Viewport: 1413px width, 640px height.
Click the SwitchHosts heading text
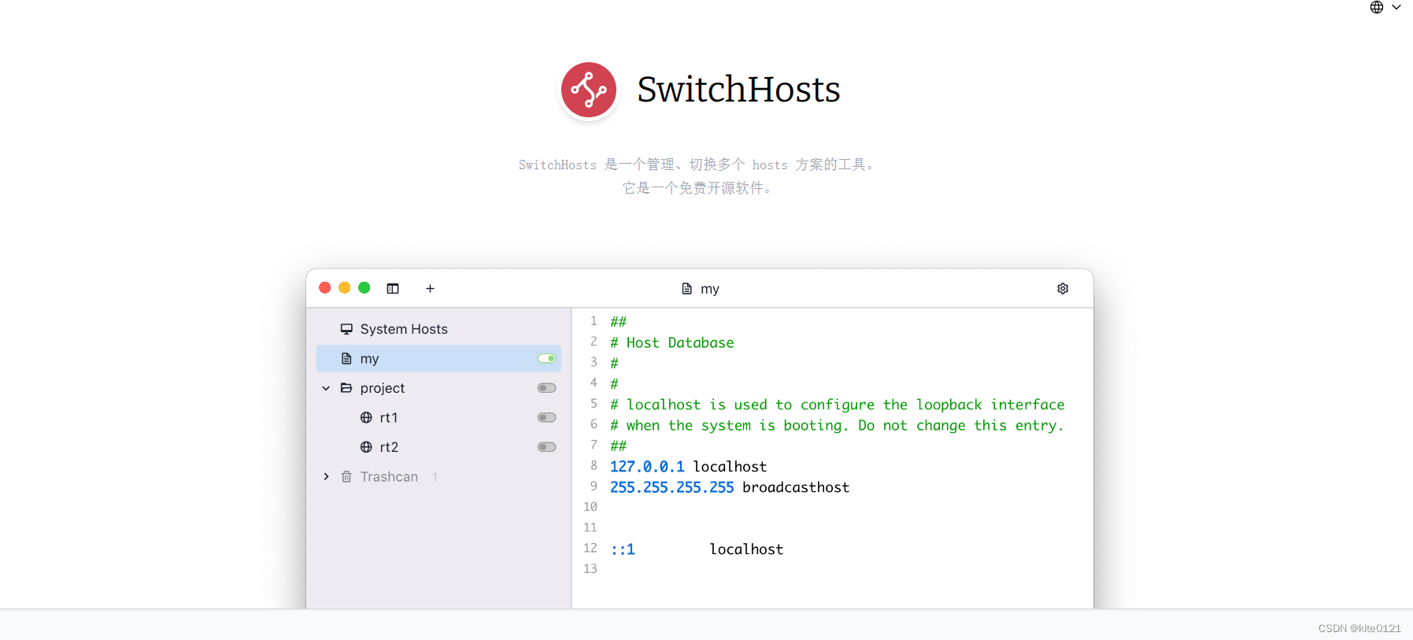tap(738, 90)
